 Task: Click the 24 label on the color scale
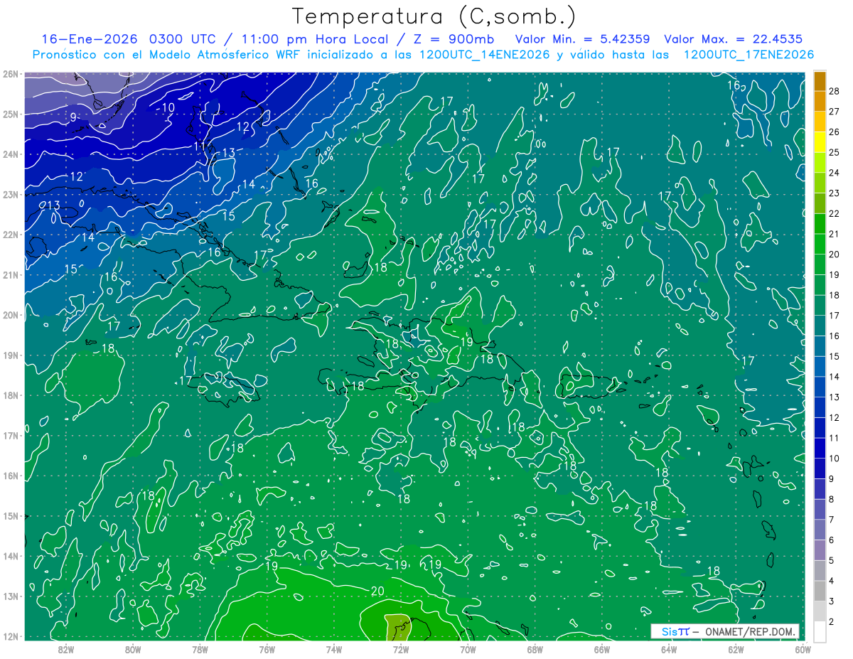835,173
